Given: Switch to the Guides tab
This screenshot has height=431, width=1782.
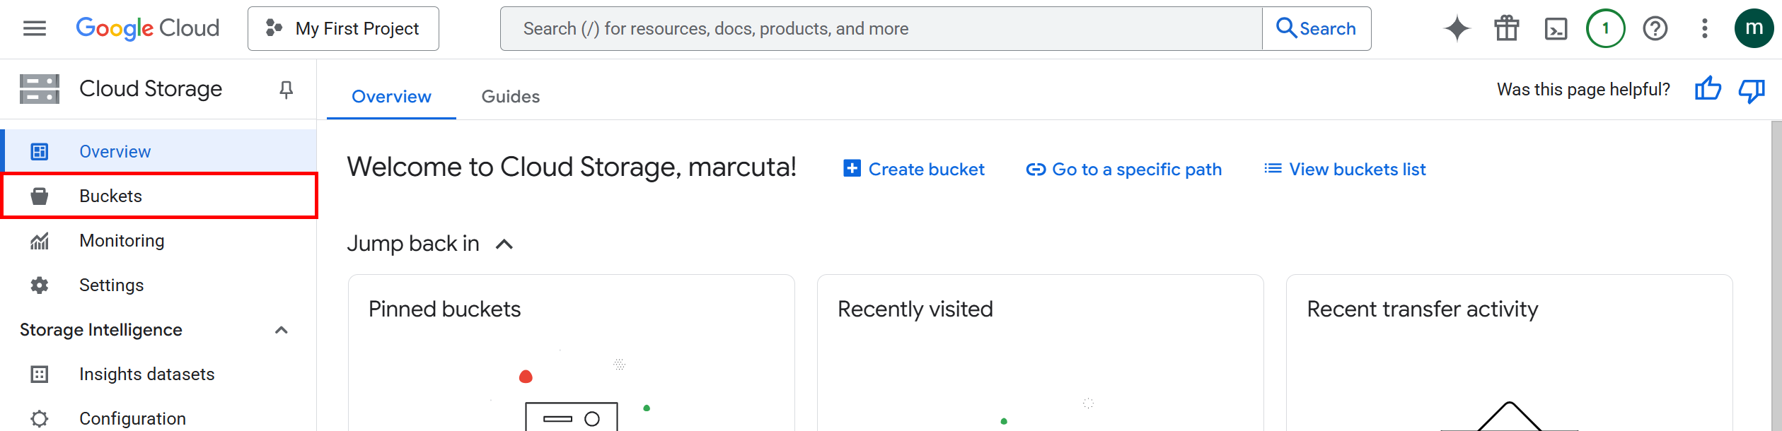Looking at the screenshot, I should (x=510, y=96).
